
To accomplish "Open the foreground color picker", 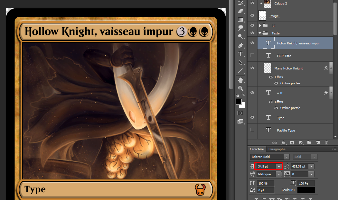I will point(239,102).
